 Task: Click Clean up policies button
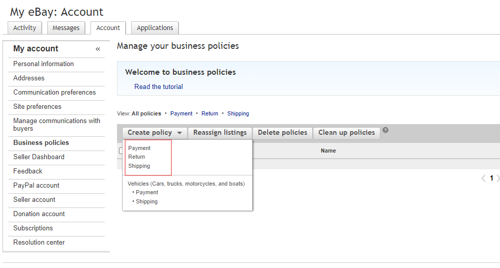tap(346, 133)
